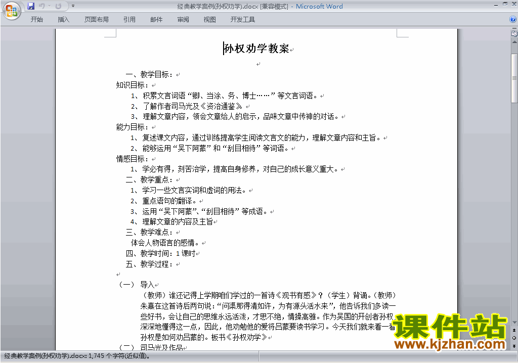Click the line starting 深深地懂得这一点
Image resolution: width=518 pixels, height=363 pixels.
[x=268, y=327]
